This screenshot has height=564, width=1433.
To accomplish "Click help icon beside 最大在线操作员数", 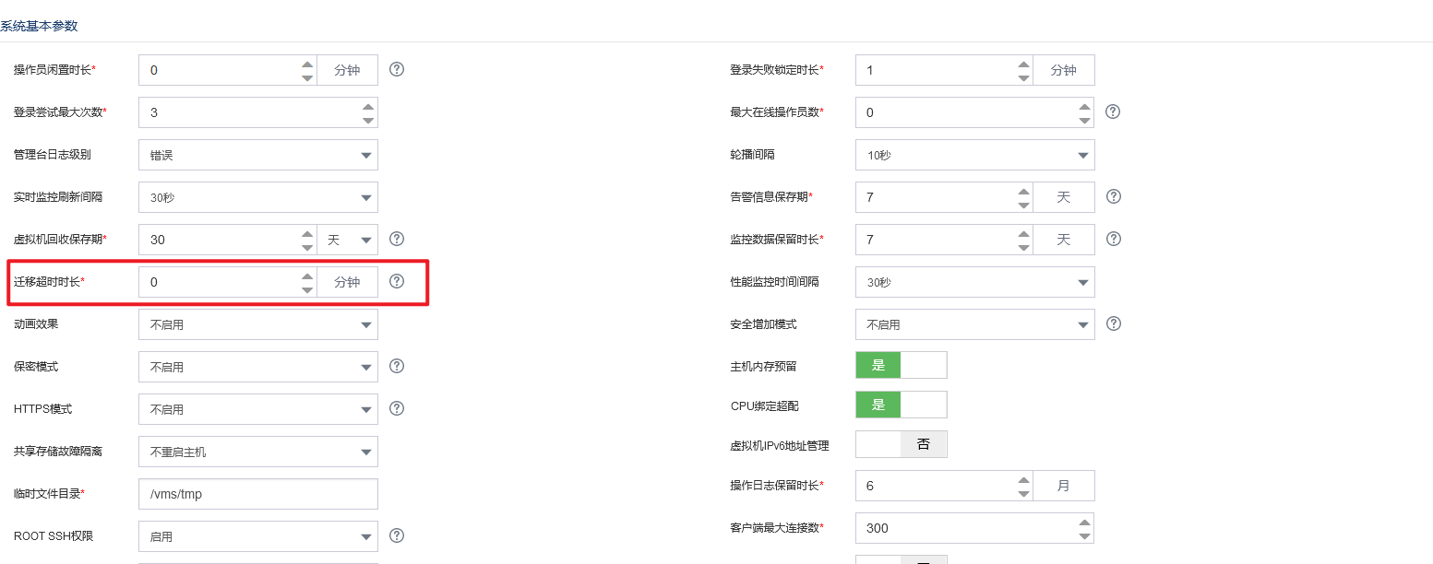I will pos(1113,112).
